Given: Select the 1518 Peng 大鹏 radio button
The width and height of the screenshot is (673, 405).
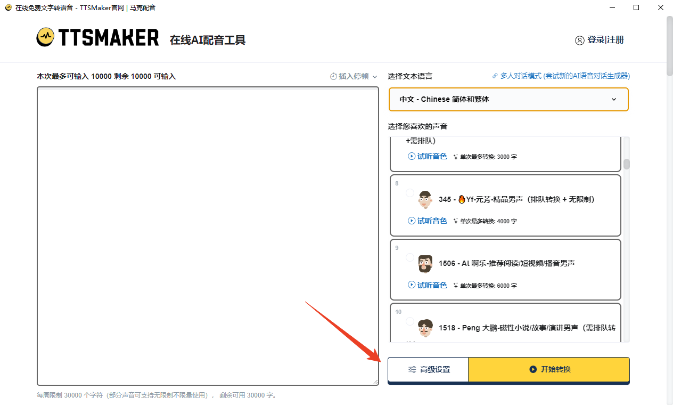Looking at the screenshot, I should click(410, 321).
